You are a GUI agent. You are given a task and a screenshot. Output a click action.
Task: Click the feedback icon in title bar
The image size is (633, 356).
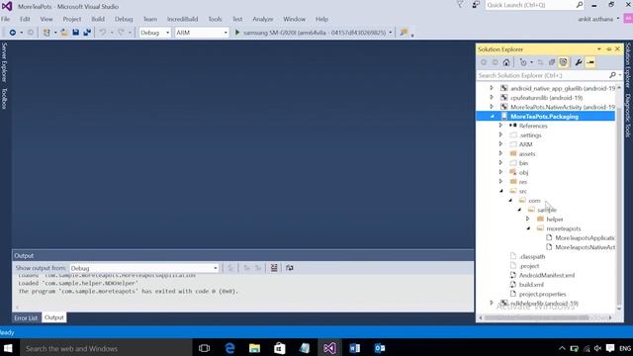point(476,5)
